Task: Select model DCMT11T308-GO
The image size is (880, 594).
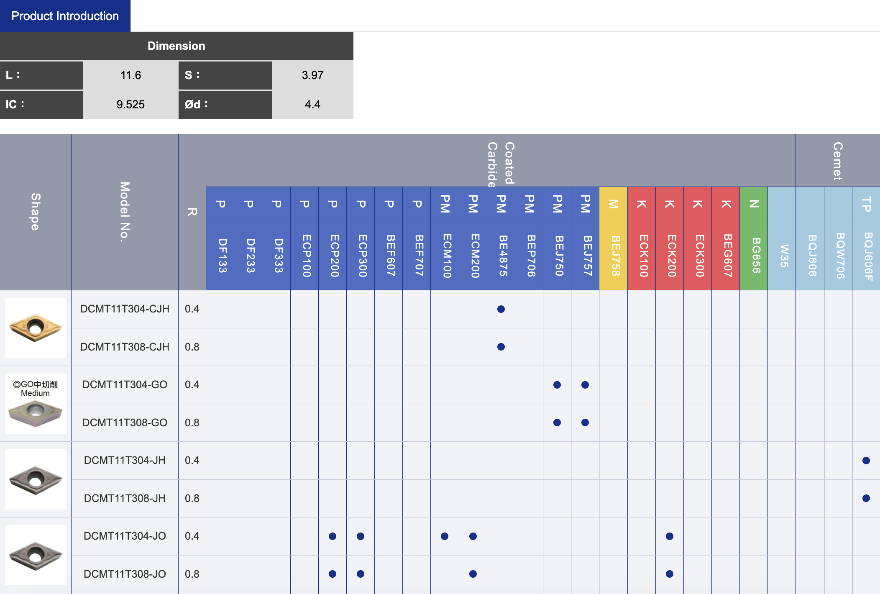Action: click(x=125, y=422)
